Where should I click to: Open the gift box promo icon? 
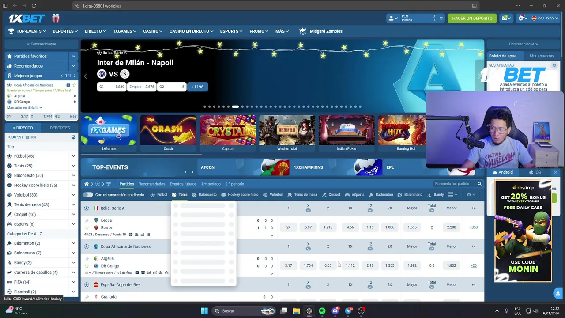click(55, 18)
